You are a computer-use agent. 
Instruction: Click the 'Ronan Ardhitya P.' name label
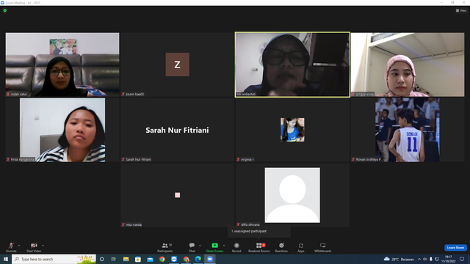[x=368, y=159]
